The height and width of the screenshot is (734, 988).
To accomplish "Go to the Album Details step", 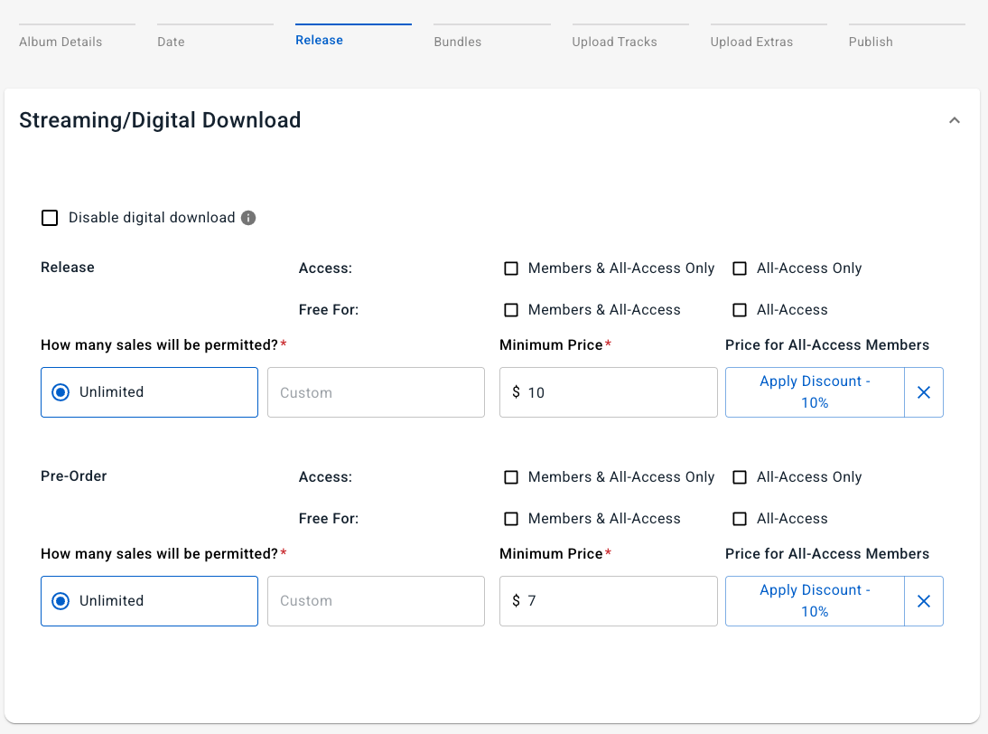I will [61, 42].
